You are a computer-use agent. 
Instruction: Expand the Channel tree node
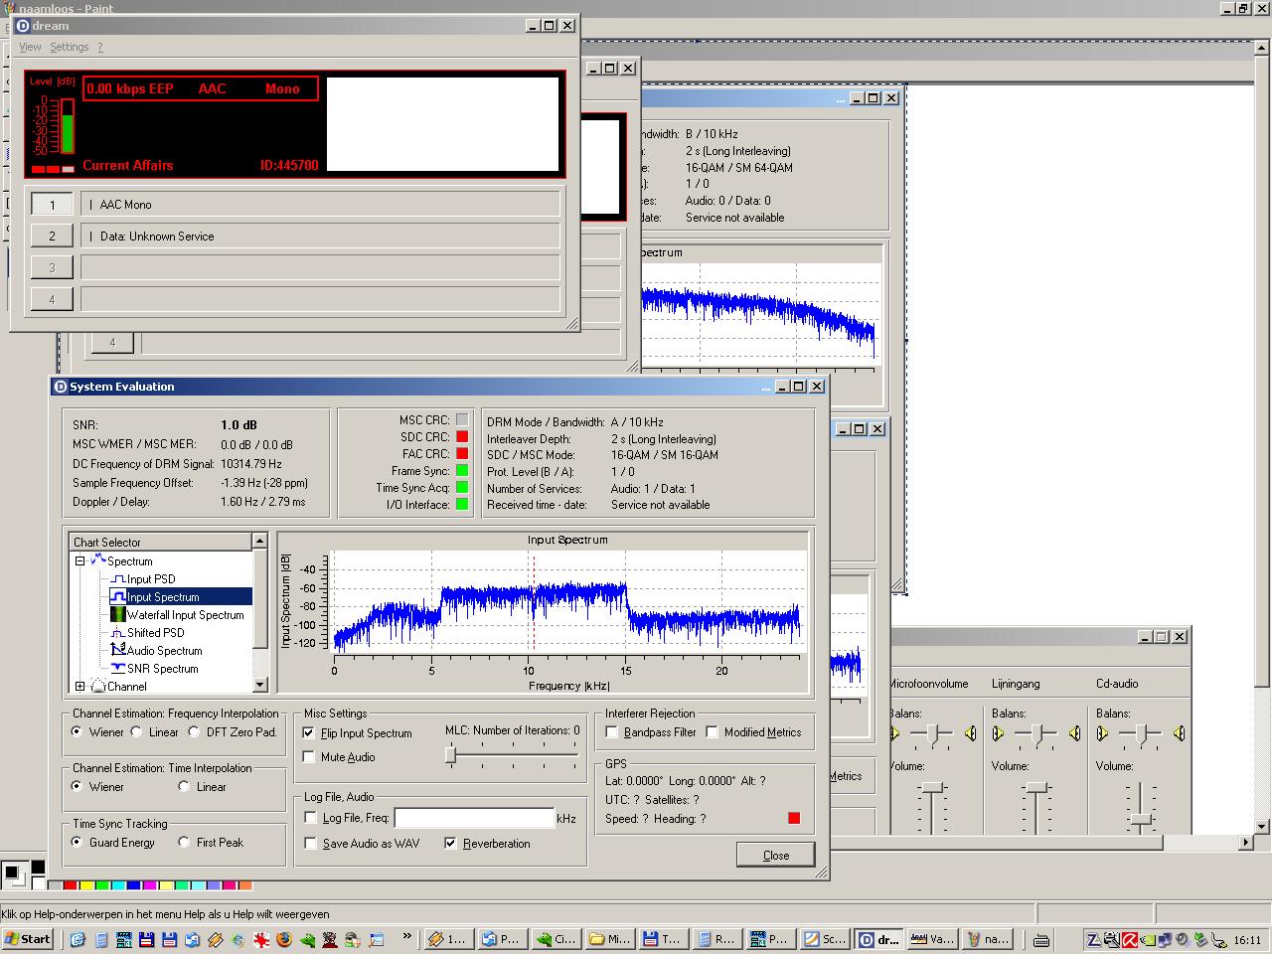click(x=79, y=687)
